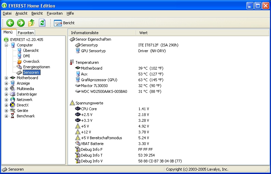Click the value ITE IT8712F (ISA 290h)

(158, 45)
